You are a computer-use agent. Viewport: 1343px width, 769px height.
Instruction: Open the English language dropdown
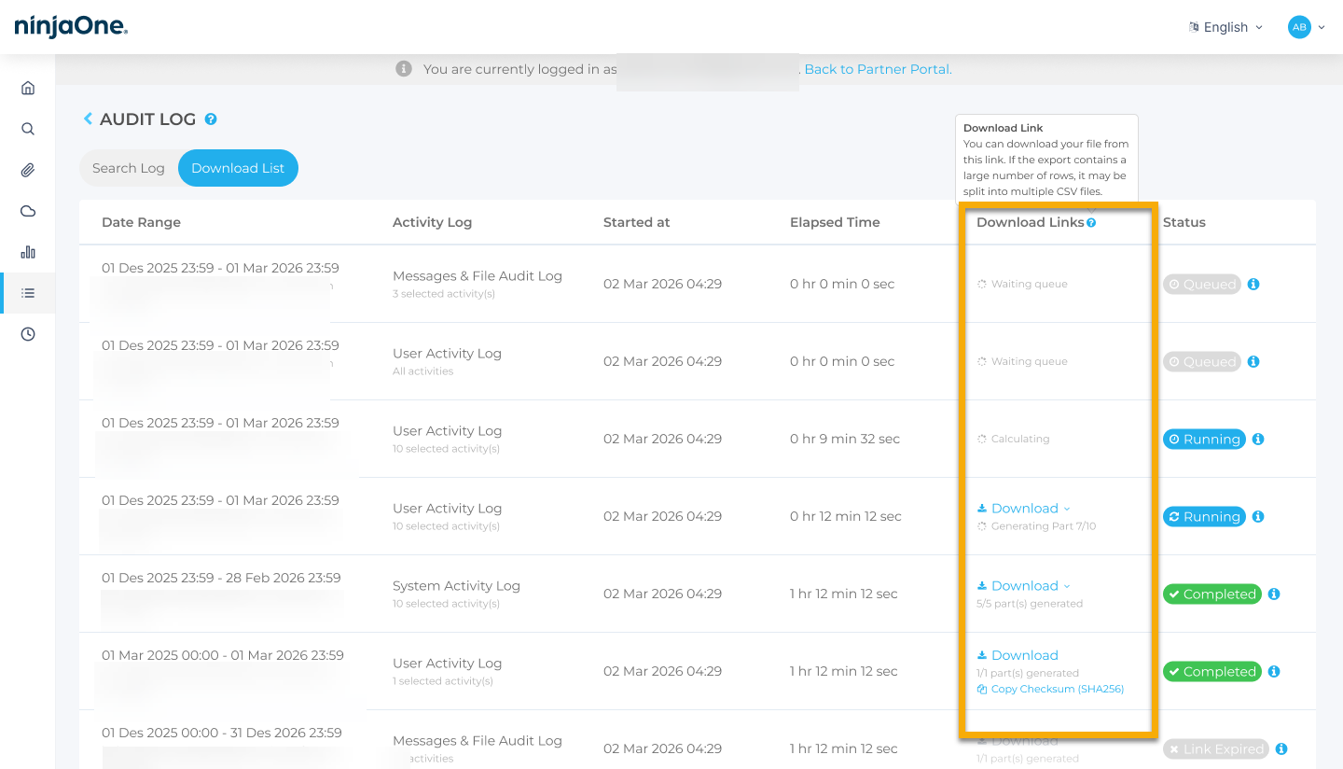[x=1225, y=27]
